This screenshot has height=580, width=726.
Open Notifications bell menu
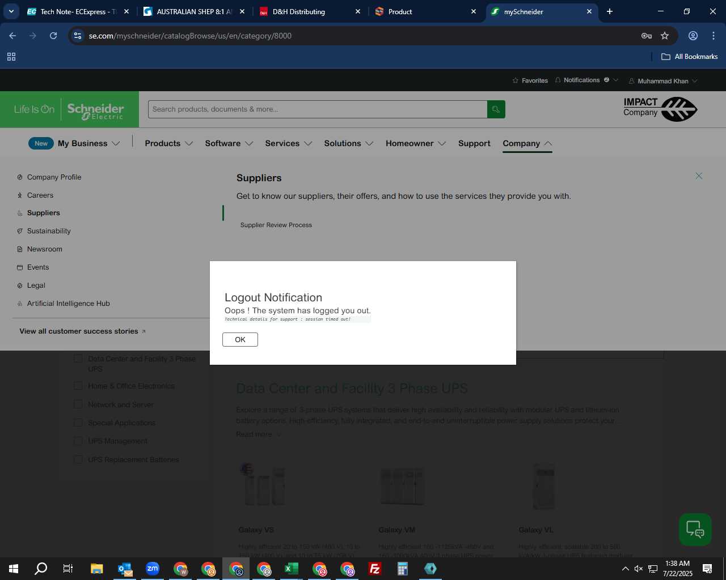[586, 80]
